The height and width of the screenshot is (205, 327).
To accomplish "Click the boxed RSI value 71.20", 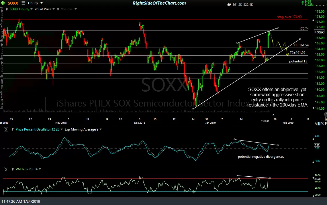I will [317, 179].
